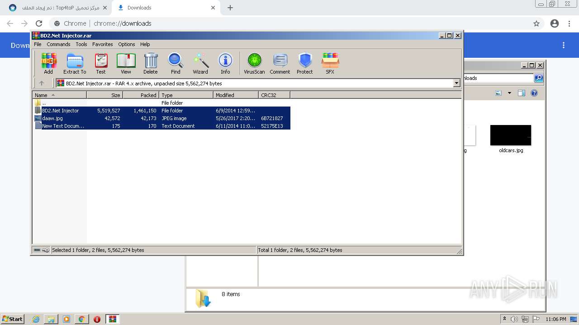Select the New Text Document row
The width and height of the screenshot is (579, 325).
[x=161, y=126]
